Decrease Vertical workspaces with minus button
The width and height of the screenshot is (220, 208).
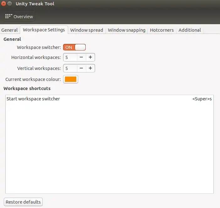tap(81, 68)
